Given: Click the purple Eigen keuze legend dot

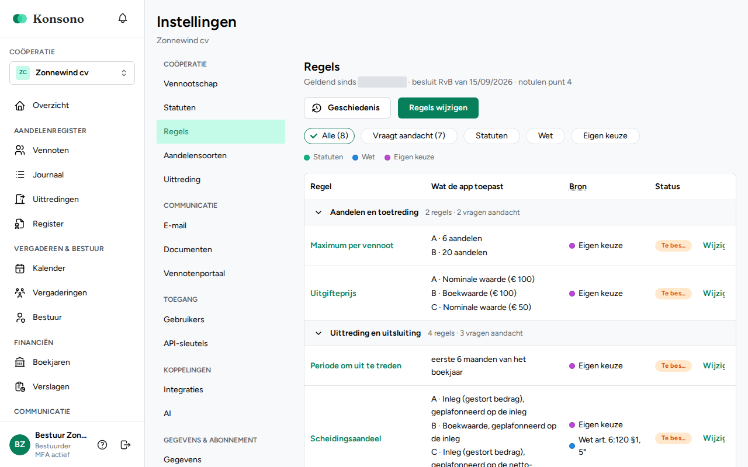Looking at the screenshot, I should pos(387,158).
